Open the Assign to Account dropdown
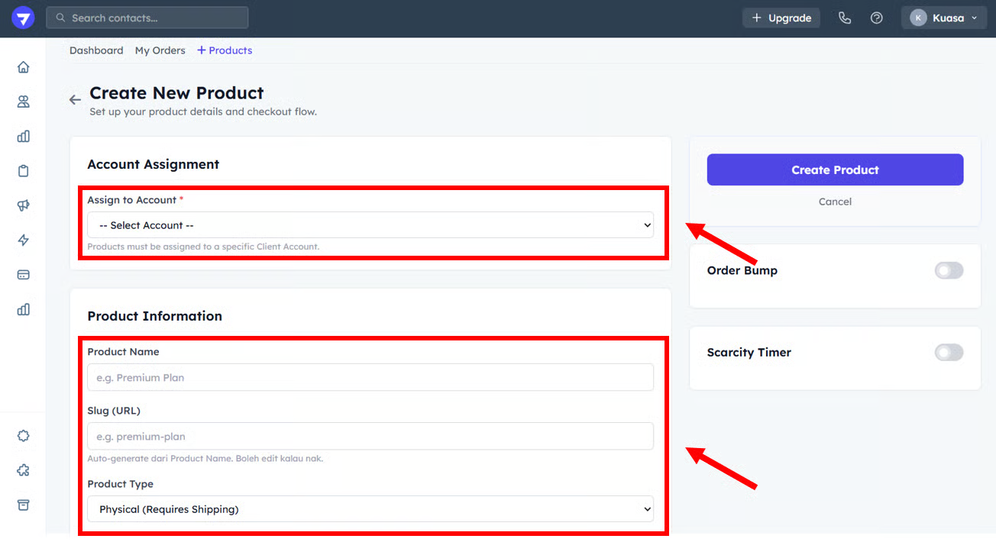996x542 pixels. [370, 225]
